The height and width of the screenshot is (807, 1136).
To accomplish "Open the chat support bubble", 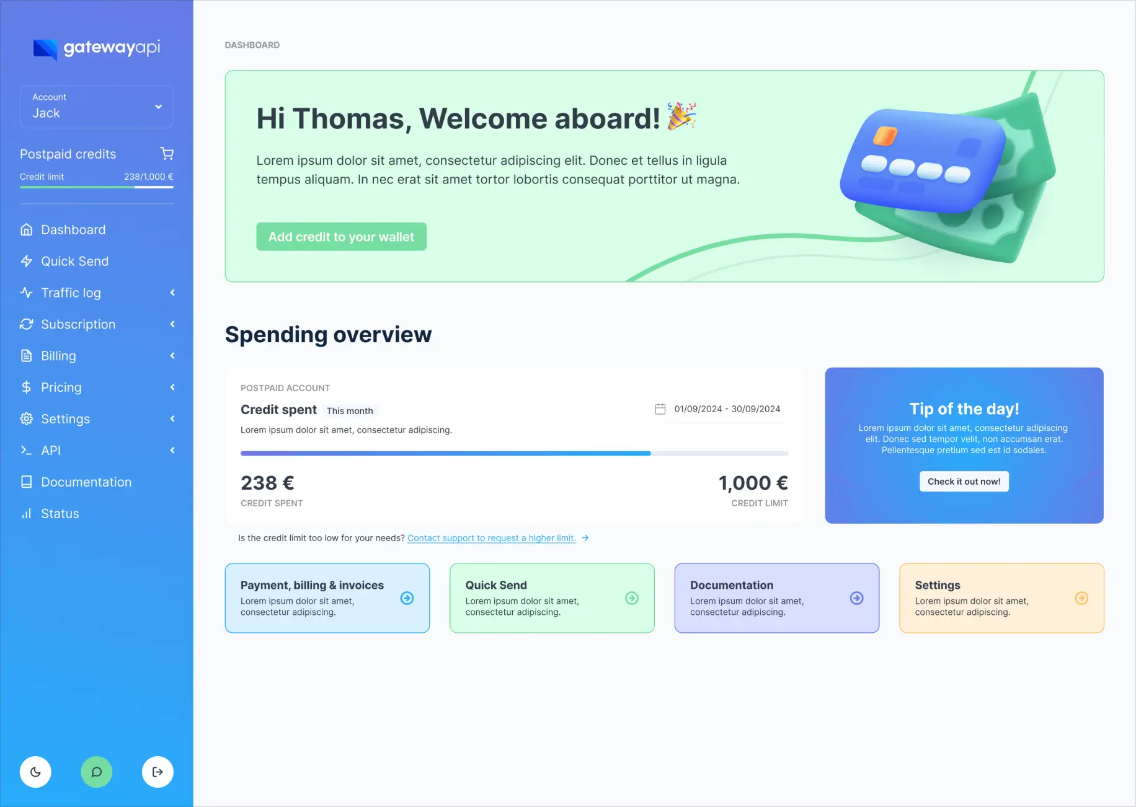I will (x=96, y=772).
